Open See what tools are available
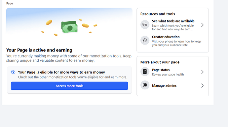Viewport: 228px width, 127px height. (173, 21)
